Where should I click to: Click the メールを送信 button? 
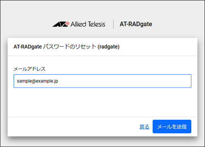(172, 127)
